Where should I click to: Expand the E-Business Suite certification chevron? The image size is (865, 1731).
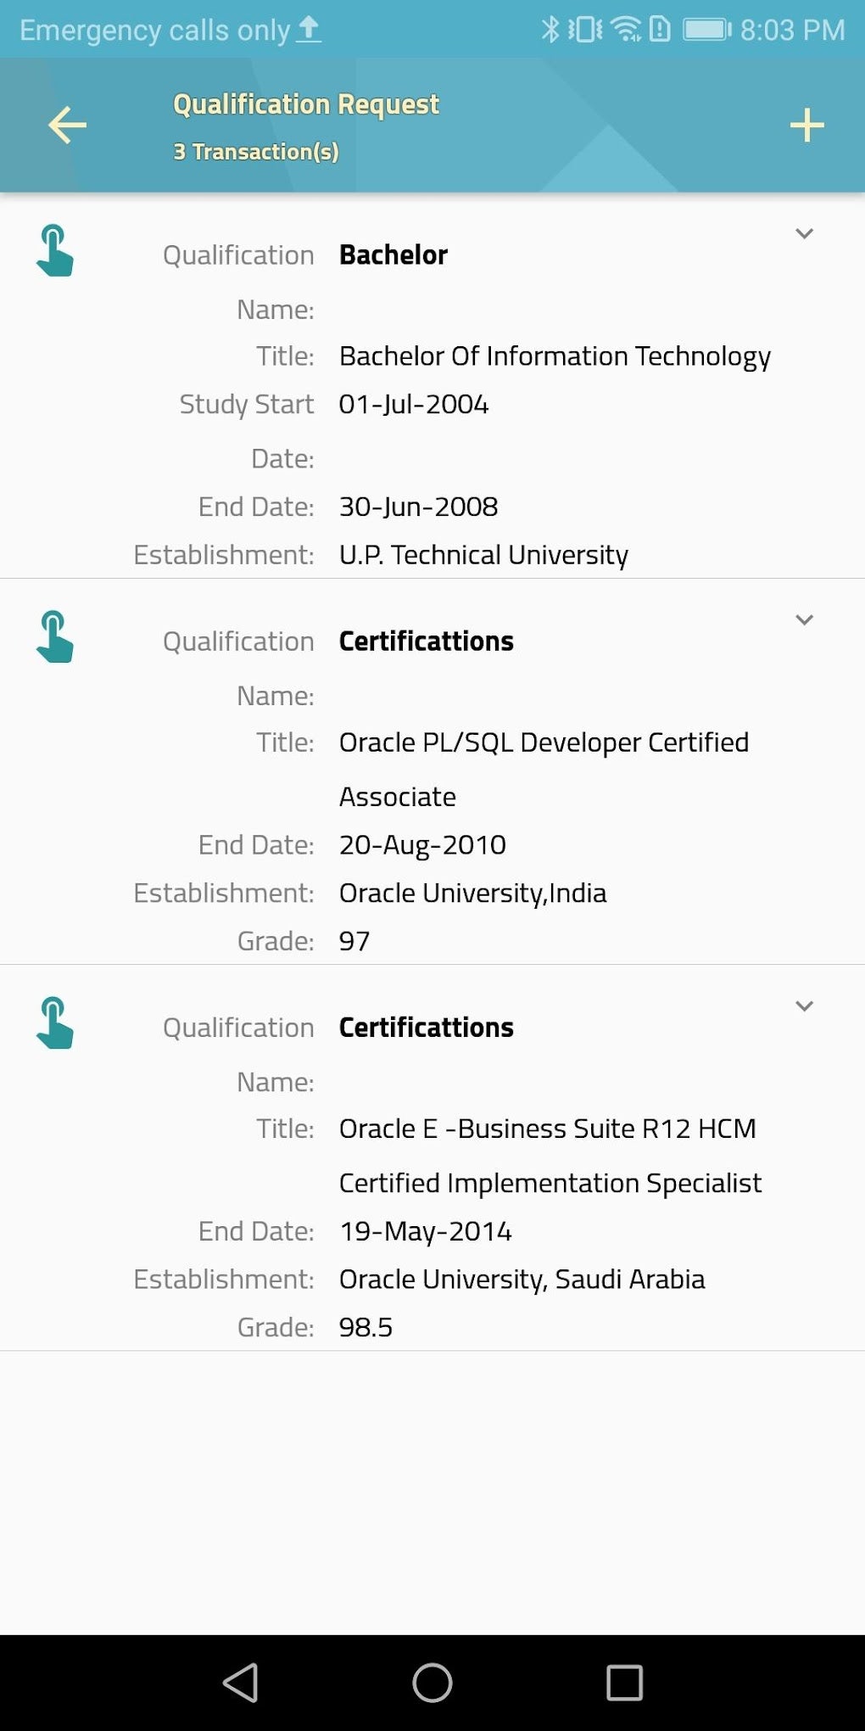804,1006
